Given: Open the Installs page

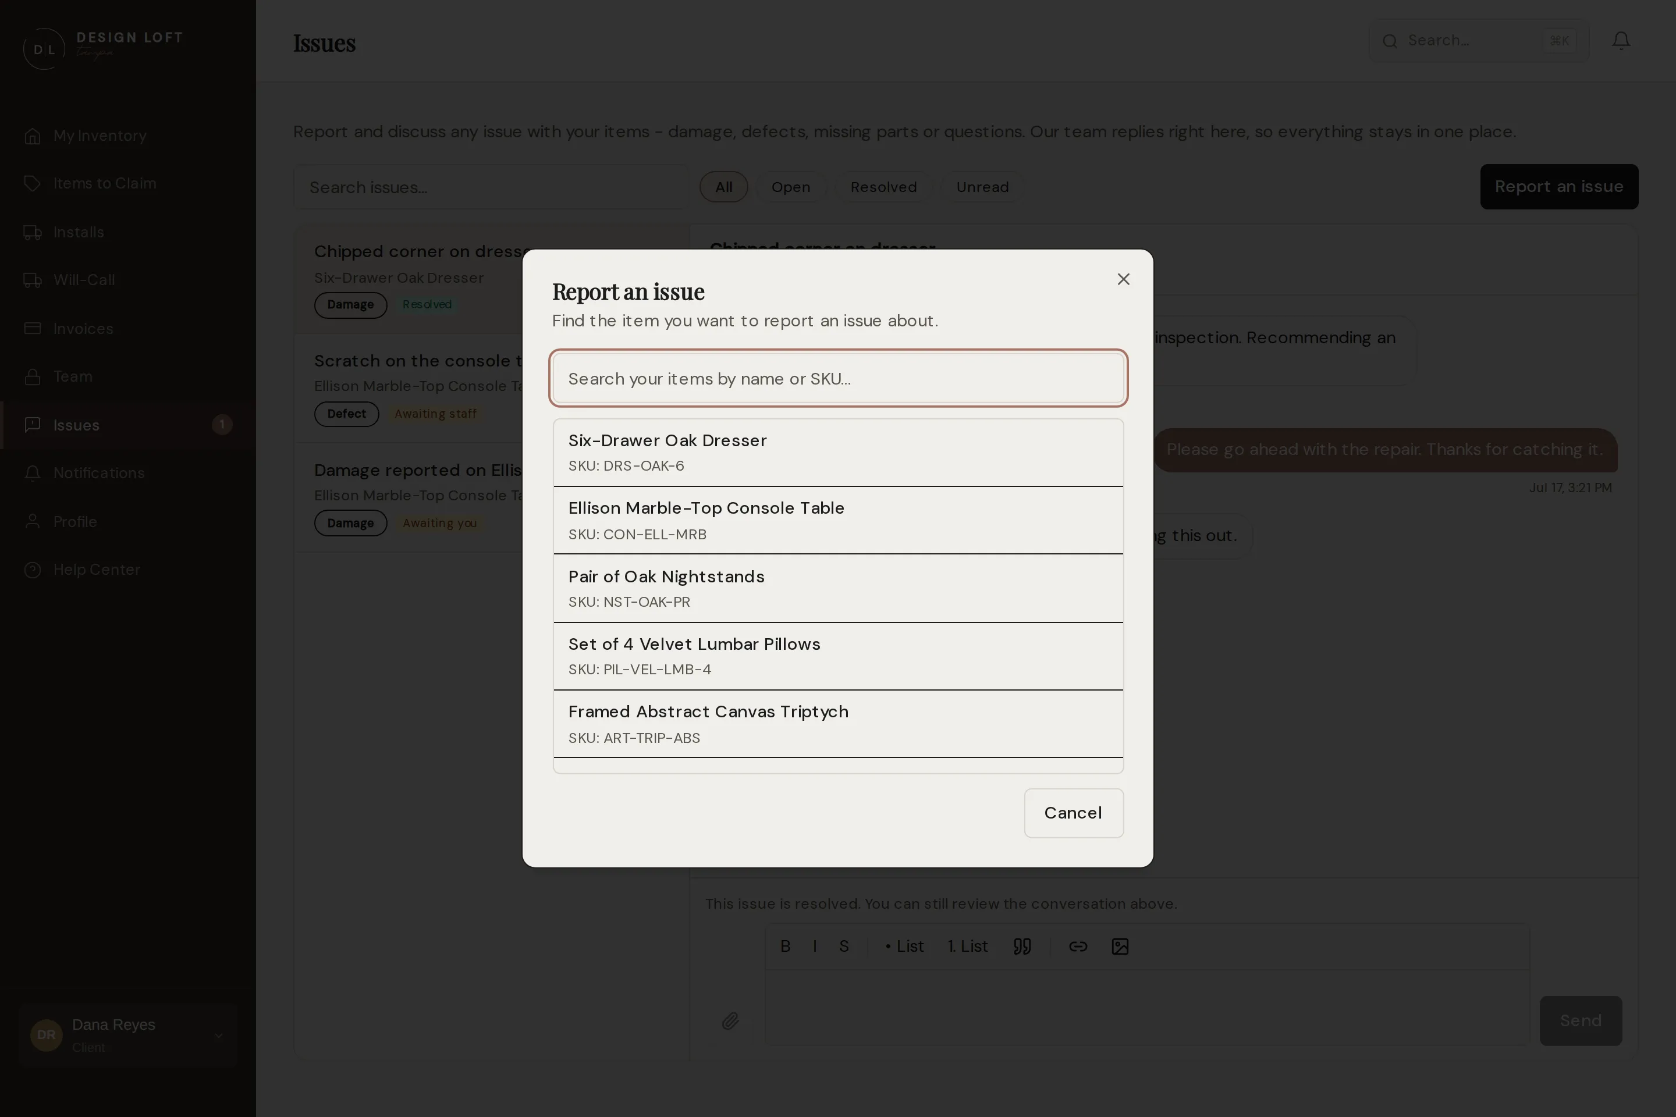Looking at the screenshot, I should [128, 232].
